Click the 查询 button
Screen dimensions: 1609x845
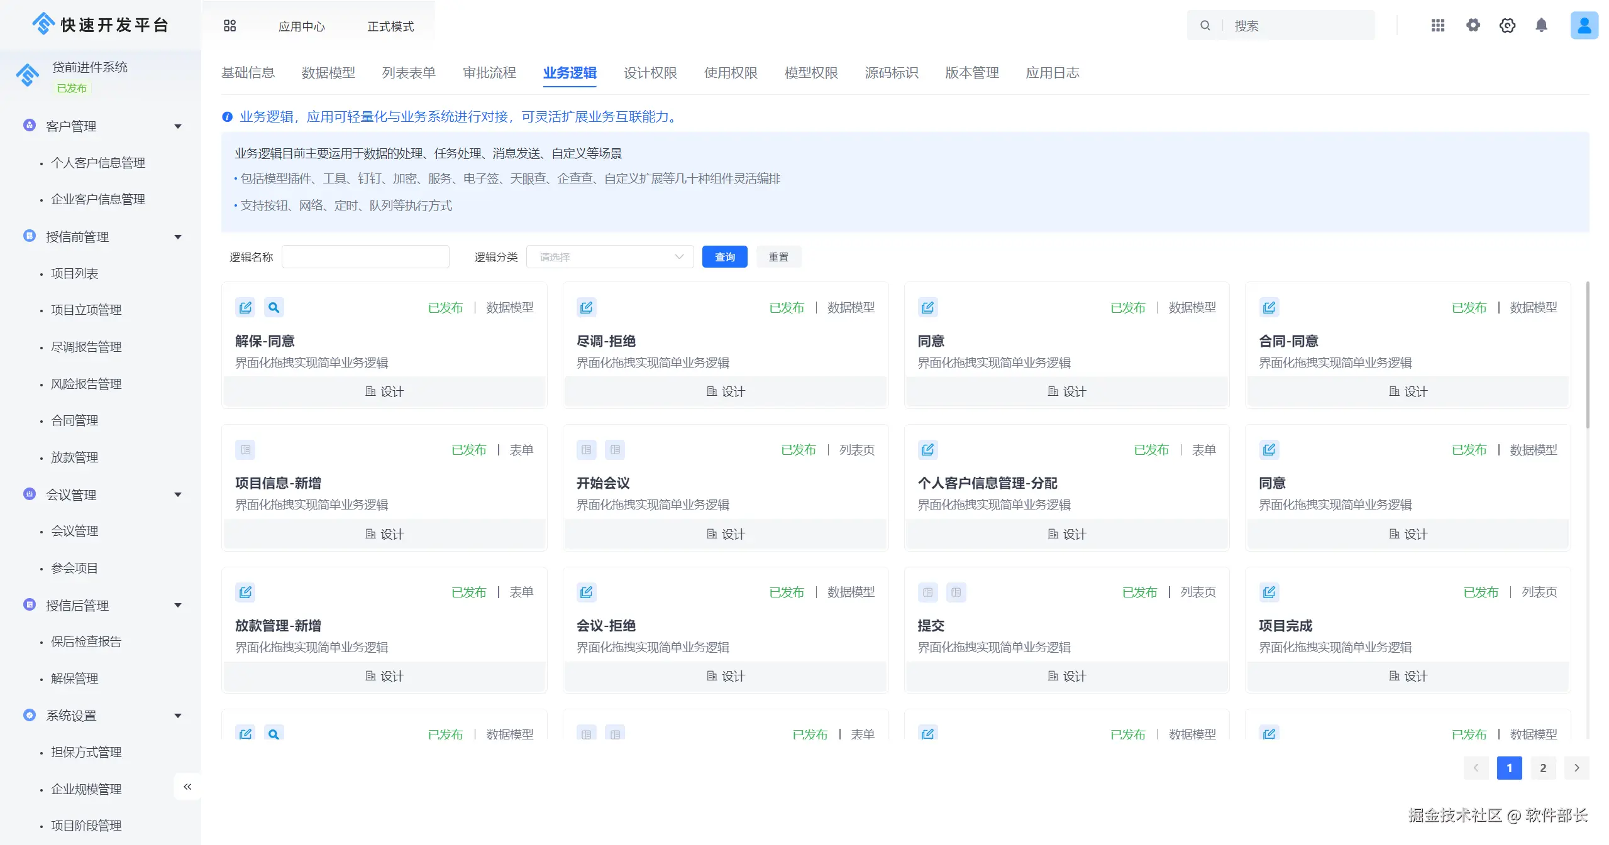tap(724, 257)
